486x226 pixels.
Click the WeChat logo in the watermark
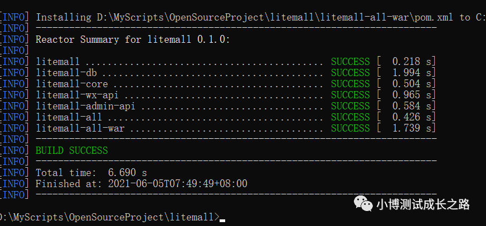click(366, 205)
